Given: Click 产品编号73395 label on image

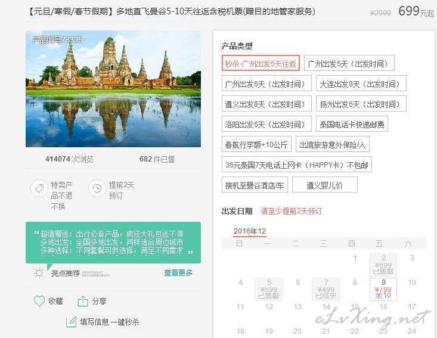Looking at the screenshot, I should tap(57, 40).
